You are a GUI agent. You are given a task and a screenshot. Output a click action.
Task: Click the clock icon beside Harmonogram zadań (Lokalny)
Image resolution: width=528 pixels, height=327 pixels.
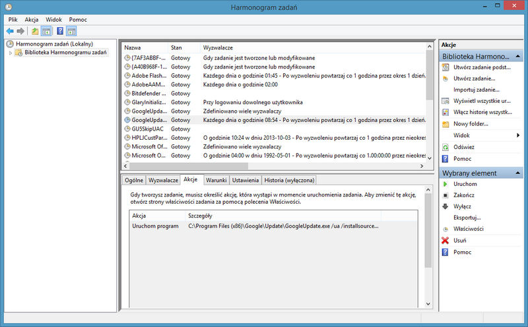[x=10, y=44]
